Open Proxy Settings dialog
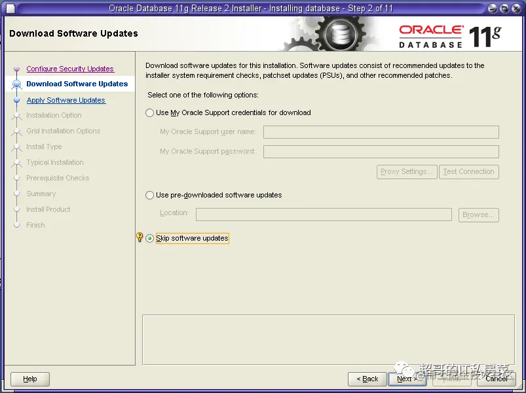This screenshot has height=393, width=526. (x=407, y=172)
